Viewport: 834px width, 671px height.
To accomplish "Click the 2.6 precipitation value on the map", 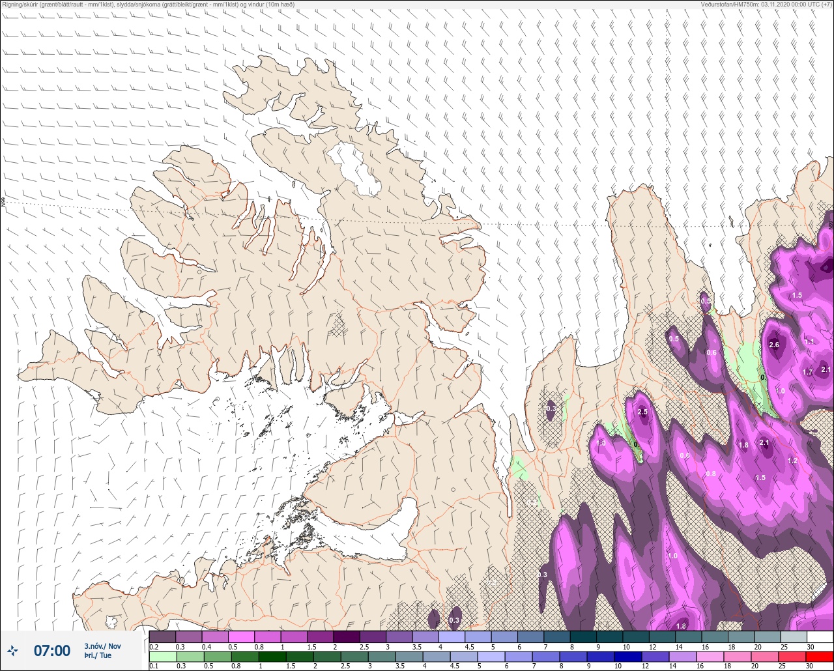I will [x=774, y=345].
